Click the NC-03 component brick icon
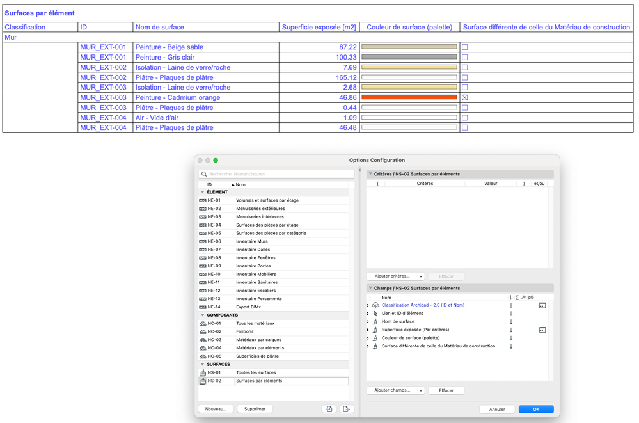The height and width of the screenshot is (423, 639). click(203, 340)
